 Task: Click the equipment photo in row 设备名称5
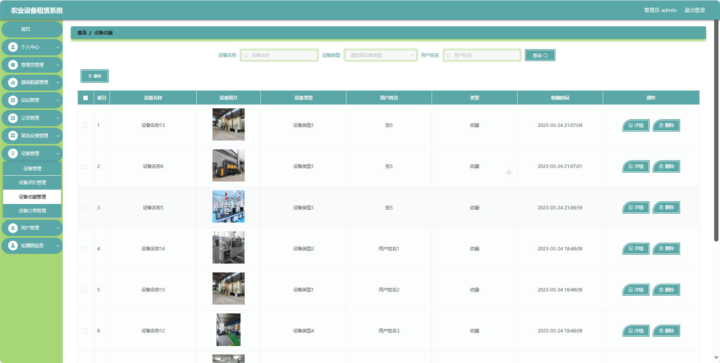point(228,206)
